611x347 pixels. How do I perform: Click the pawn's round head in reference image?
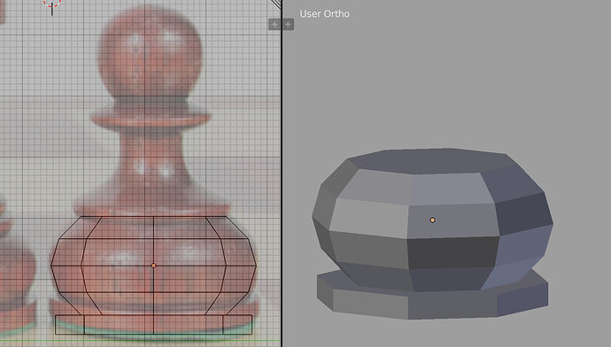pyautogui.click(x=150, y=52)
